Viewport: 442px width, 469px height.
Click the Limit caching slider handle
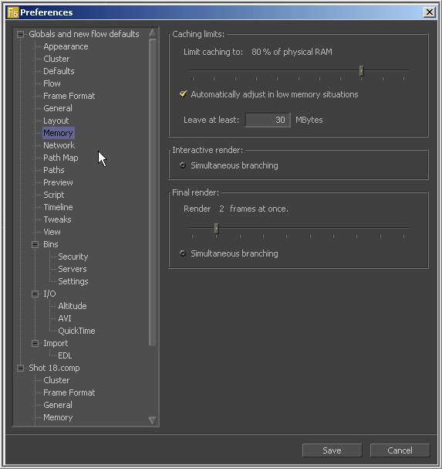pyautogui.click(x=361, y=71)
